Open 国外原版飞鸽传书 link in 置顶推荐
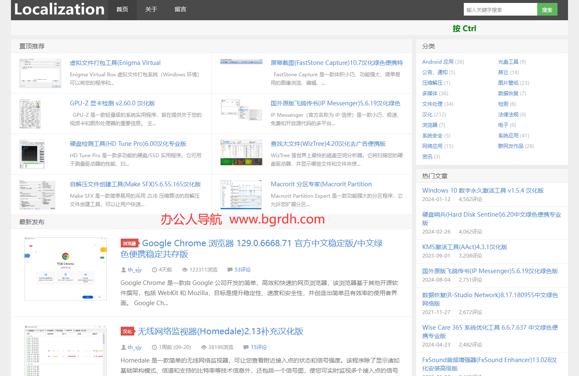579x376 pixels. 335,103
